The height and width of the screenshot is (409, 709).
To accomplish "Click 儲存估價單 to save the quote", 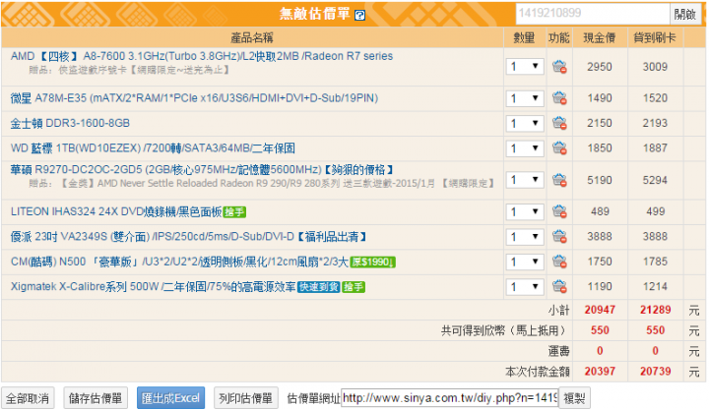I will coord(96,398).
